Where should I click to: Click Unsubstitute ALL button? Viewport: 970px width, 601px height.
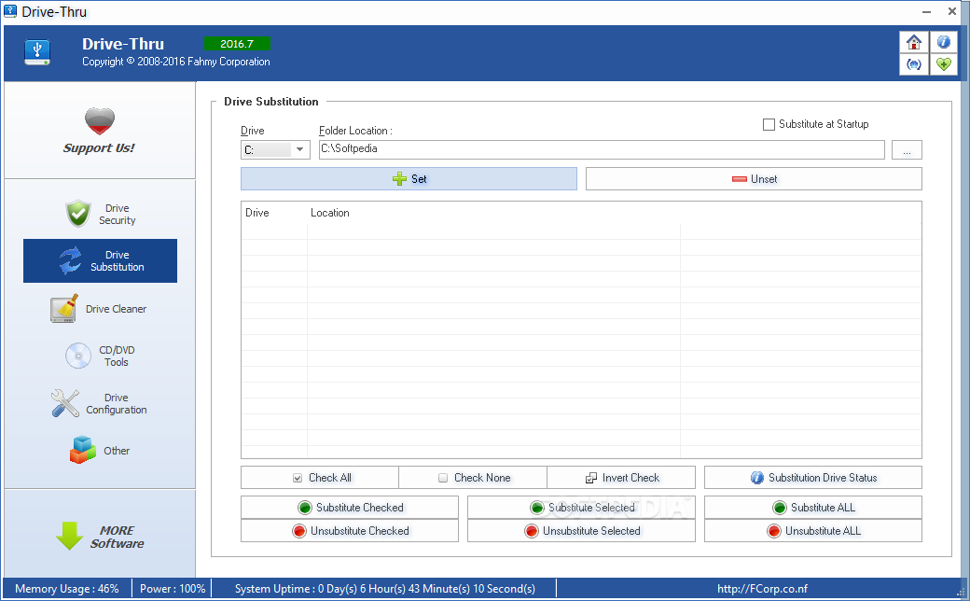813,531
